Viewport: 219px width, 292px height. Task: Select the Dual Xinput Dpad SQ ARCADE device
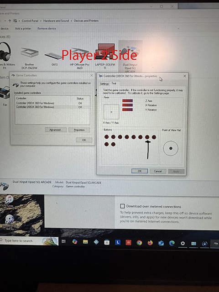130,57
